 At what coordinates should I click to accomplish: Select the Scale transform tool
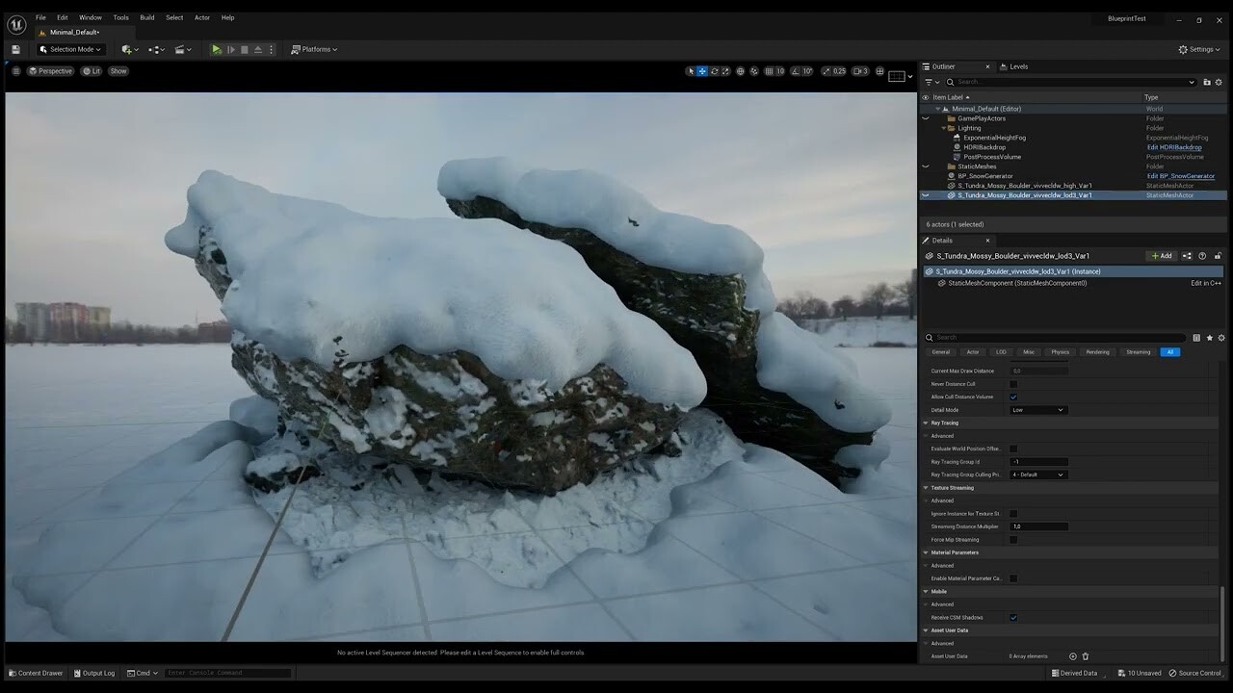727,70
